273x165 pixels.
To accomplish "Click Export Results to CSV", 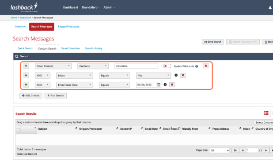I will 243,42.
